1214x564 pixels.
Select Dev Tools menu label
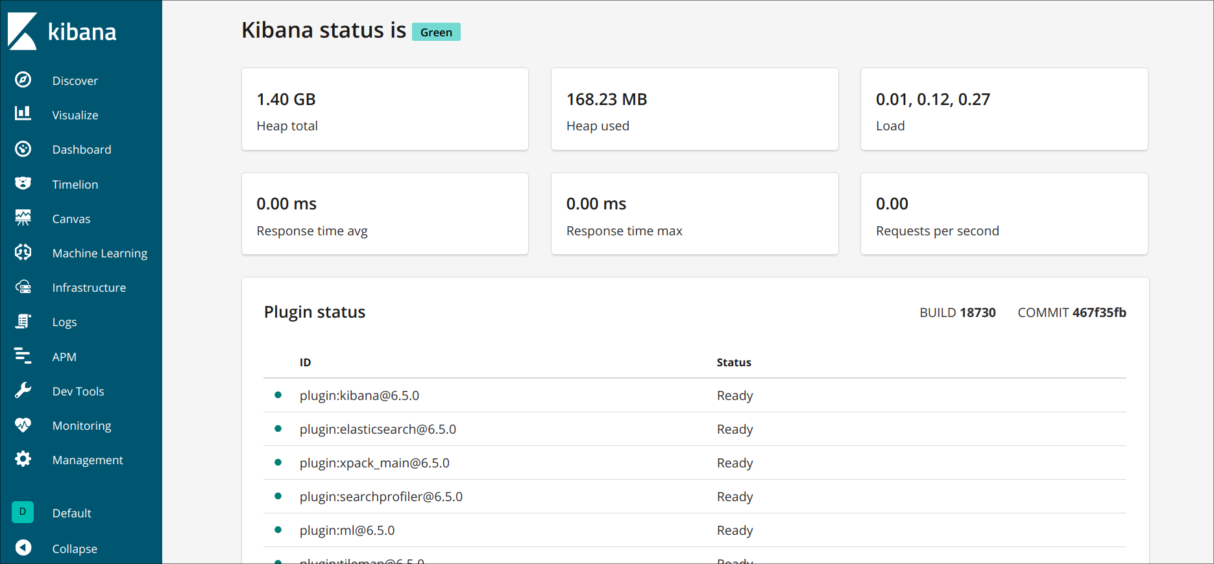point(78,392)
